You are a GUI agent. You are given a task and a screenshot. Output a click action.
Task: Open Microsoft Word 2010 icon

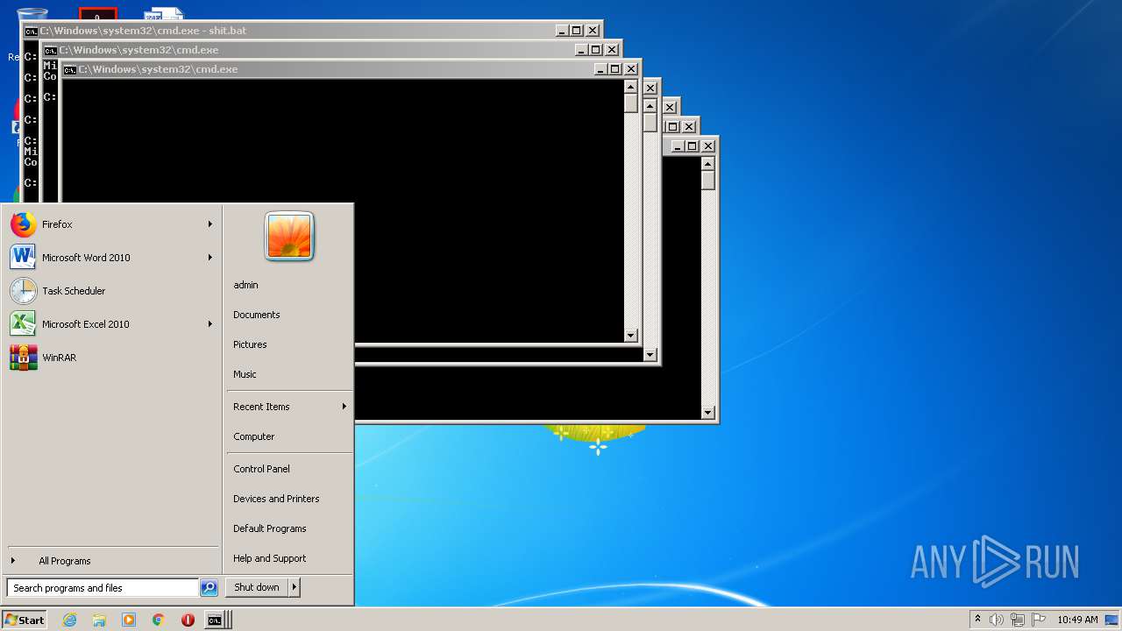24,258
